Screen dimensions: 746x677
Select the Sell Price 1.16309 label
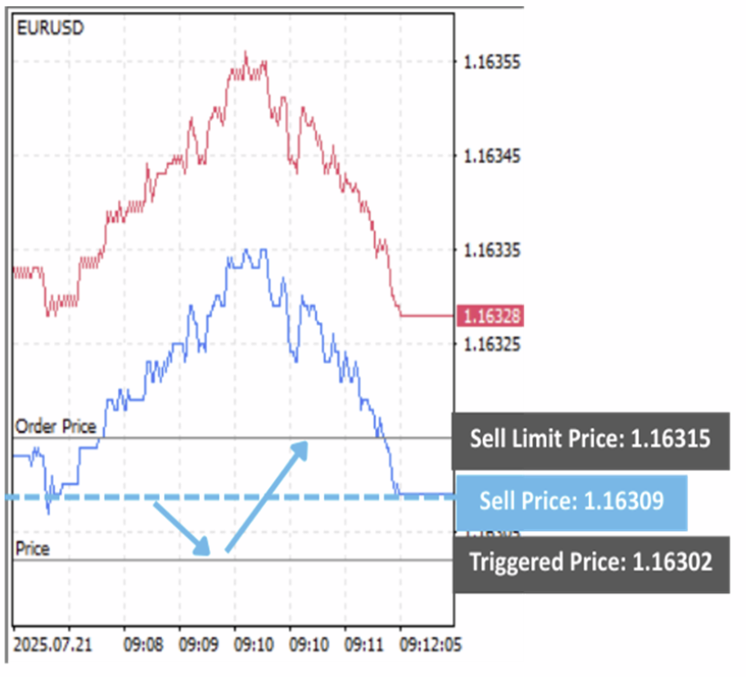[571, 502]
